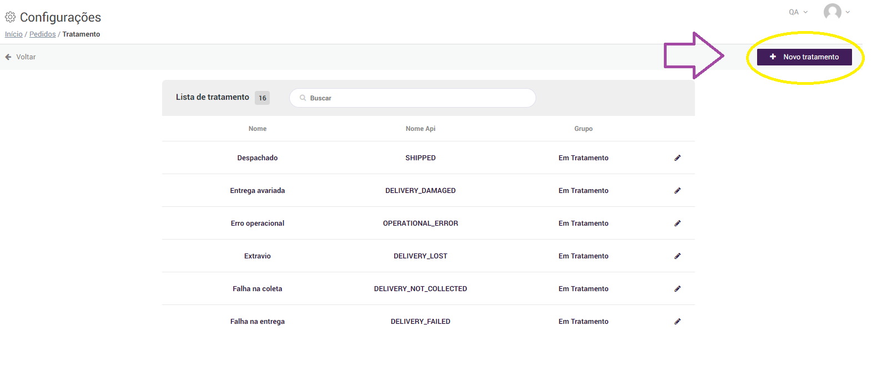
Task: Click the Grupo column header
Action: pos(583,129)
